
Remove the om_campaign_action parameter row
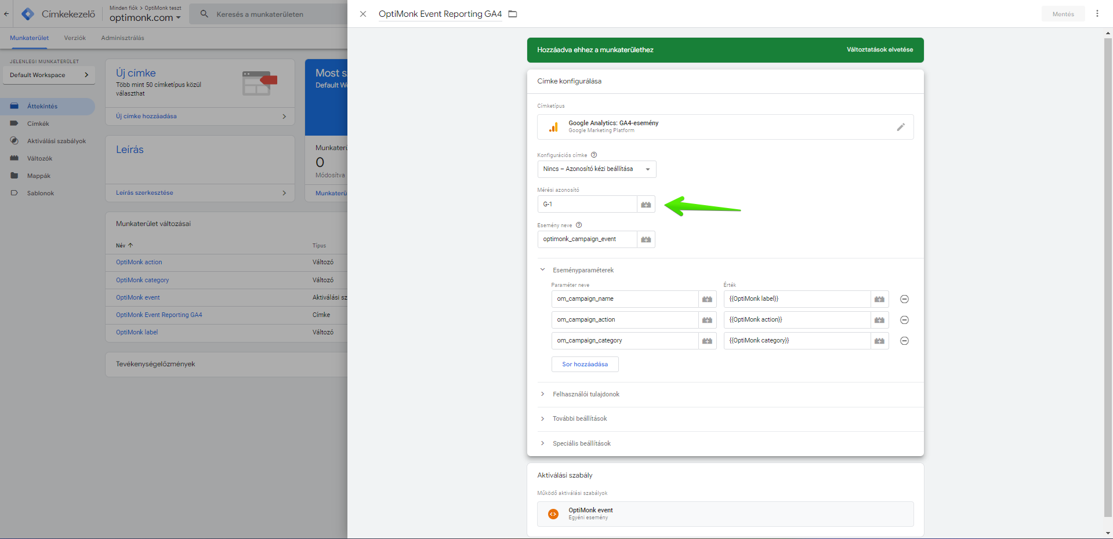(904, 320)
